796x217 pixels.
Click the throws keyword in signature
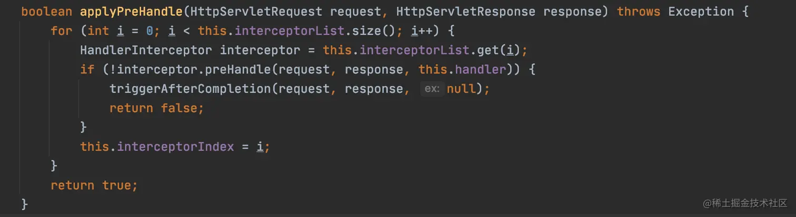tap(639, 12)
